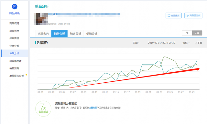Switch to the 访客分析 tab
The width and height of the screenshot is (207, 124).
pyautogui.click(x=76, y=34)
